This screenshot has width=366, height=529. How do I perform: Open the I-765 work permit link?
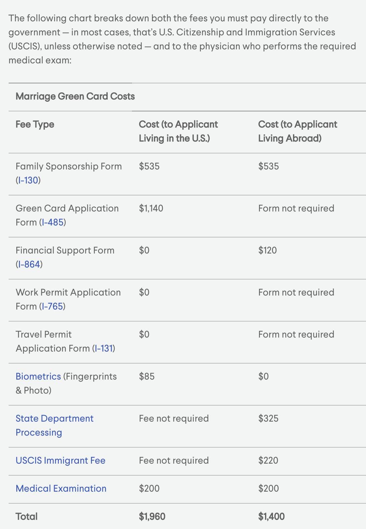(x=52, y=307)
